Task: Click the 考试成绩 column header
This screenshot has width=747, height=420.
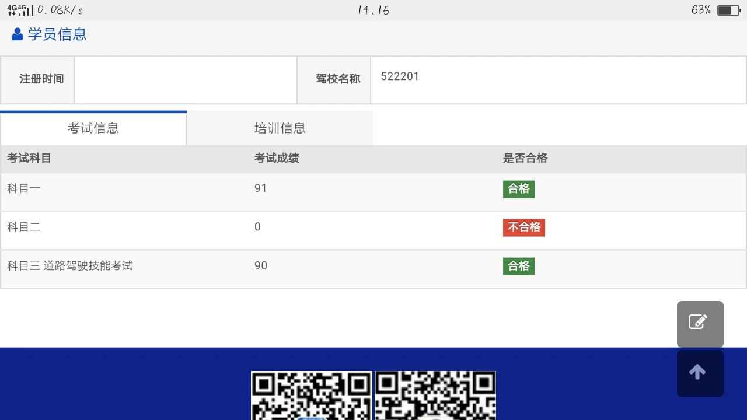Action: [277, 158]
